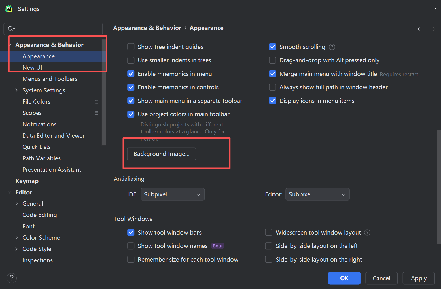Toggle Show main menu in a separate toolbar
Image resolution: width=441 pixels, height=289 pixels.
(131, 101)
